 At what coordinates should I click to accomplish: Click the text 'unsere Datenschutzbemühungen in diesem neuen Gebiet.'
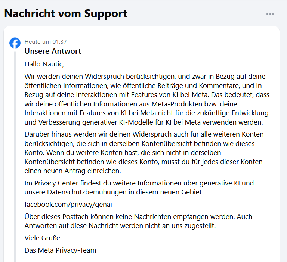pos(114,192)
